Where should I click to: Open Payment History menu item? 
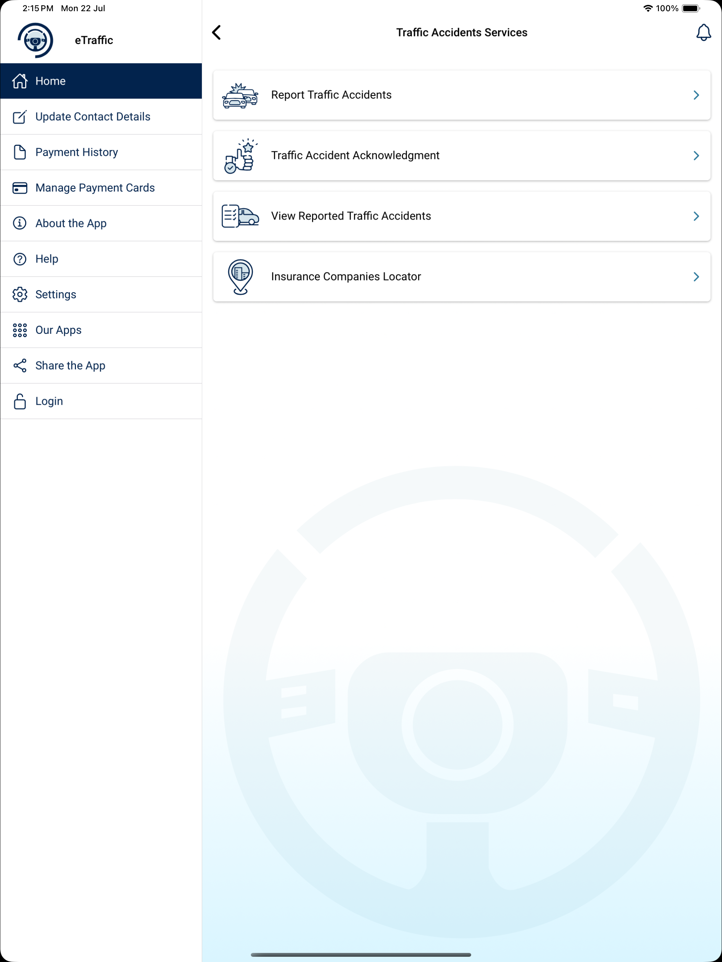pos(101,152)
